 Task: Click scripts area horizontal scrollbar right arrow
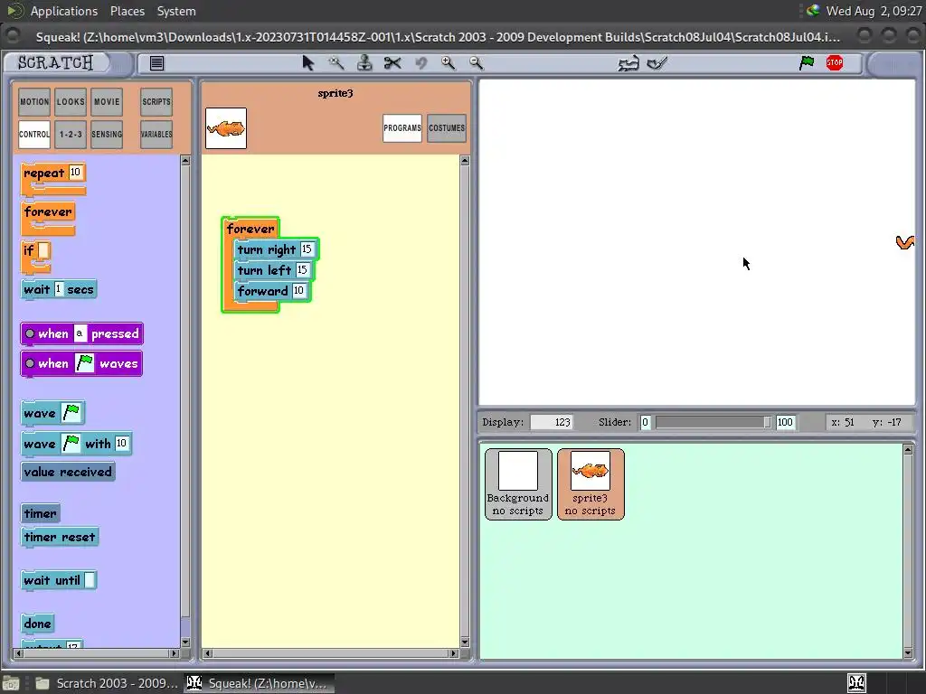click(454, 653)
